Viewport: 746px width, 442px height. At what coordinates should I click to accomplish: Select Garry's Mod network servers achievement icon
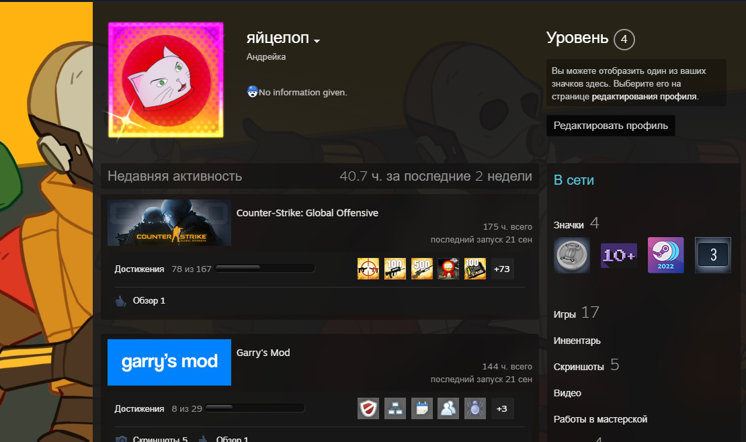pyautogui.click(x=395, y=408)
